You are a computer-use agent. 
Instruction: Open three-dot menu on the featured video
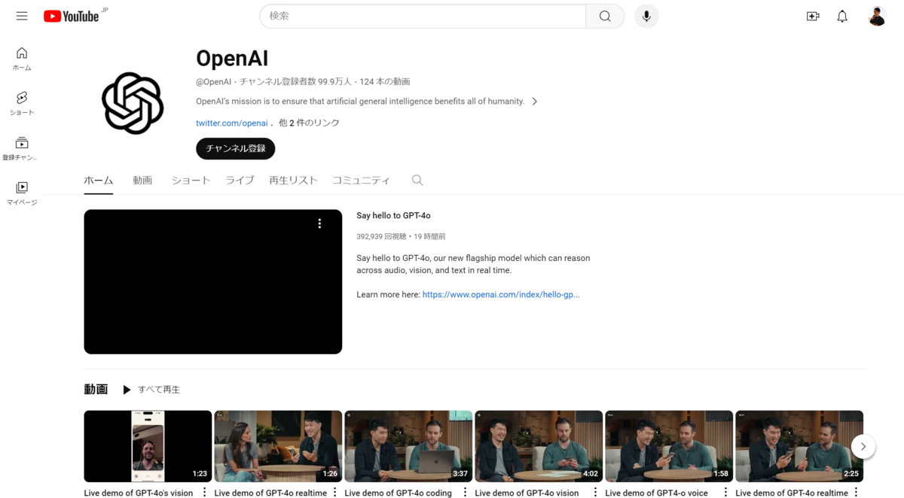pos(319,223)
